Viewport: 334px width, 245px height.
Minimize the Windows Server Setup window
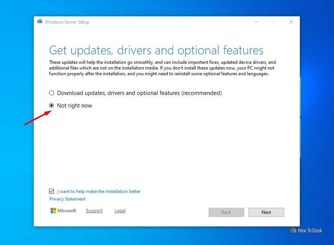[256, 22]
